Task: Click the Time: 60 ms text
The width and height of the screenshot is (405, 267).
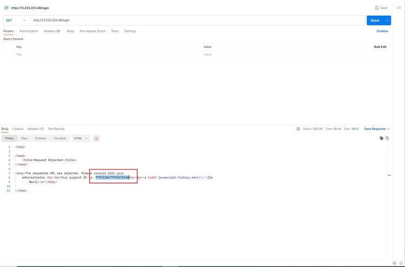Action: 334,129
